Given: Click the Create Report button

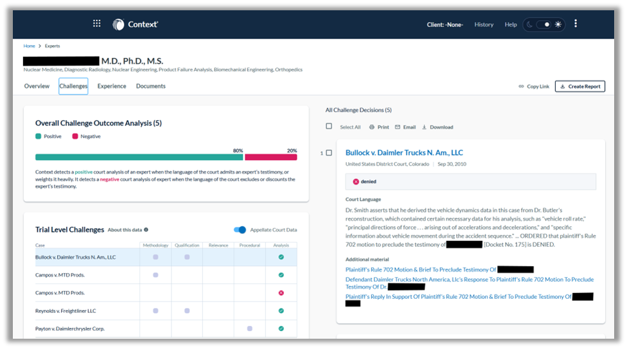Looking at the screenshot, I should tap(579, 86).
